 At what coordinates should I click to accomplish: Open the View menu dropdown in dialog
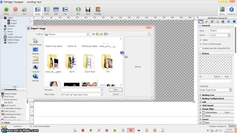point(106,34)
